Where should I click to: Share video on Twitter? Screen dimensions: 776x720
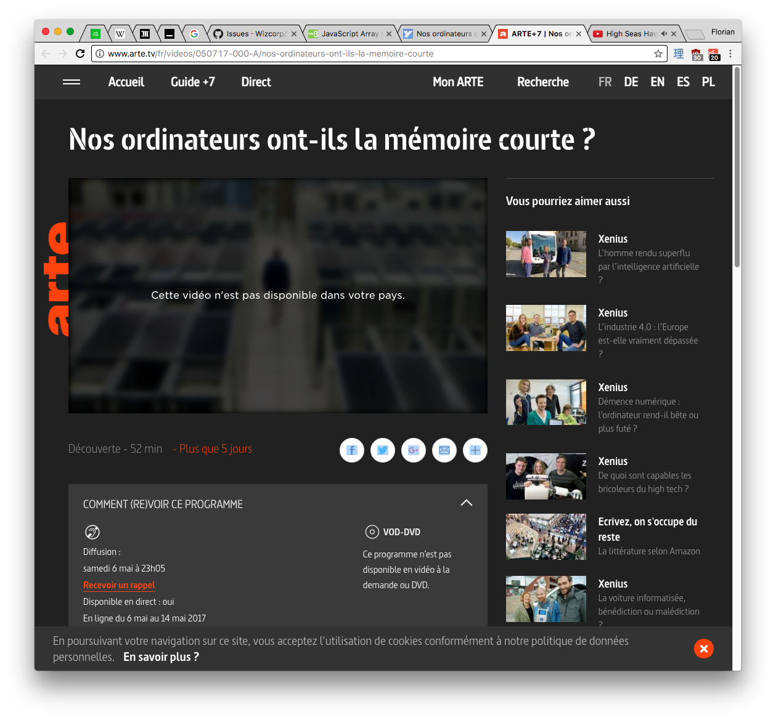(x=383, y=450)
